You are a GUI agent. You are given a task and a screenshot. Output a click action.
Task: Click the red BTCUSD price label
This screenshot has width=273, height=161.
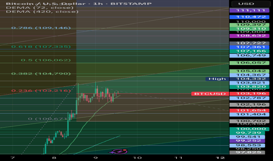click(x=210, y=94)
